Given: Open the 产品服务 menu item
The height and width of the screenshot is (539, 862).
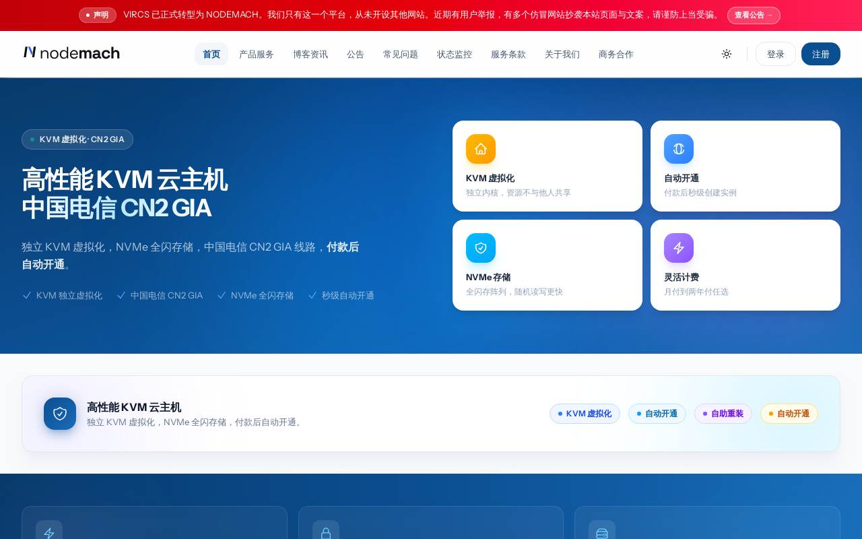Looking at the screenshot, I should click(257, 54).
